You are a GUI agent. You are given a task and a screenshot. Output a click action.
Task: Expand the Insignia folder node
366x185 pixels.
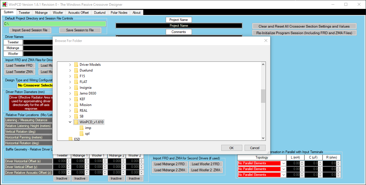pos(70,88)
